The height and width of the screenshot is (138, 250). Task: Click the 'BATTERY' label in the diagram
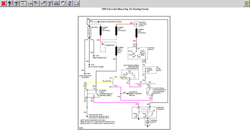click(95, 28)
